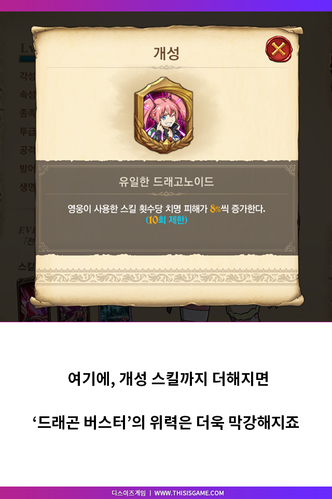The image size is (332, 499).
Task: Tap the third teal skill card thumbnail
Action: point(115,313)
